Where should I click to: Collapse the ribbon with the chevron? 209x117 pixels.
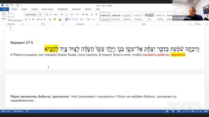[x=207, y=24]
